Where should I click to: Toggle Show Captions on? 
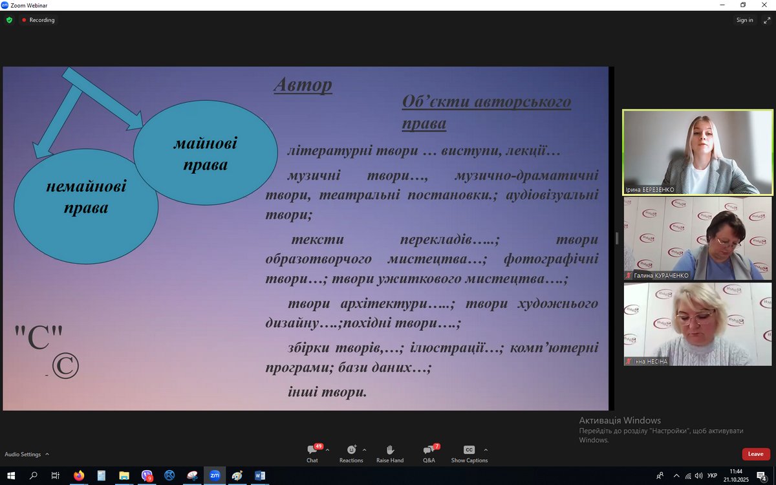(x=469, y=453)
